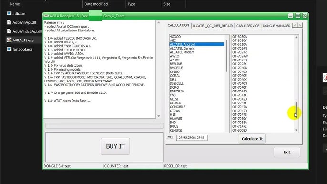This screenshot has height=184, width=327.
Task: Click the adb.exe file icon
Action: click(9, 13)
